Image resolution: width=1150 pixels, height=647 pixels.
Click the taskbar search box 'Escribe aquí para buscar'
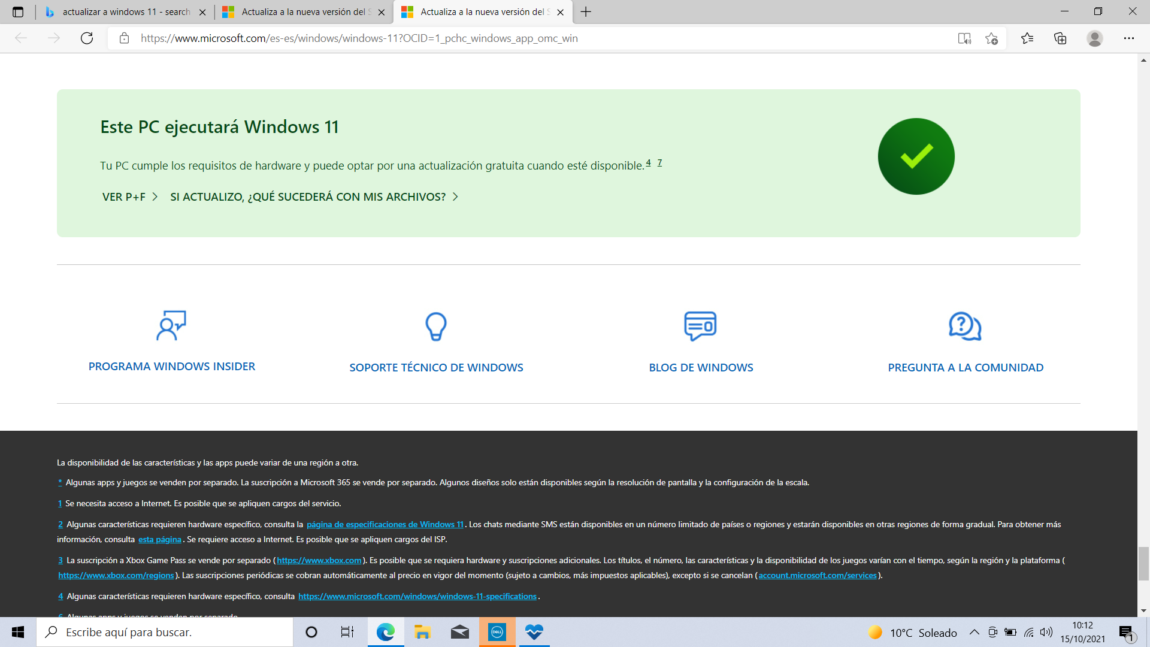coord(165,632)
